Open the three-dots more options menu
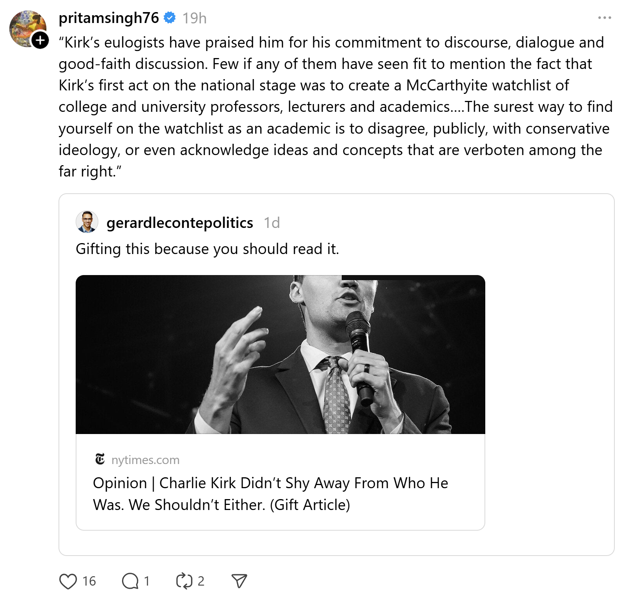630x600 pixels. point(605,18)
